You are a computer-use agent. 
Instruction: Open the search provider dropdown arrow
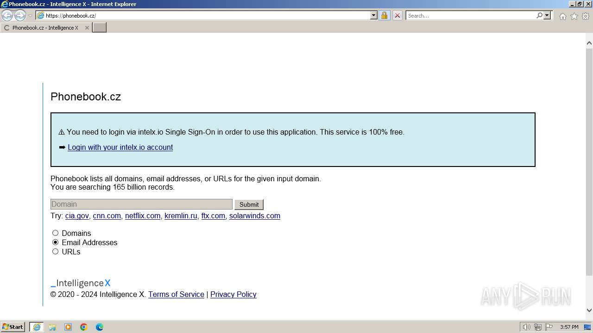point(547,15)
